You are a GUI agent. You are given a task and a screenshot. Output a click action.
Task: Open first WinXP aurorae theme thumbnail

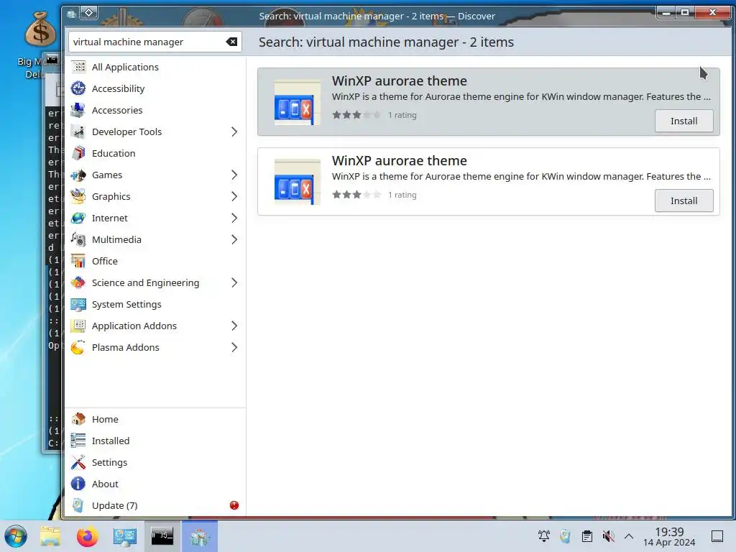(x=297, y=103)
